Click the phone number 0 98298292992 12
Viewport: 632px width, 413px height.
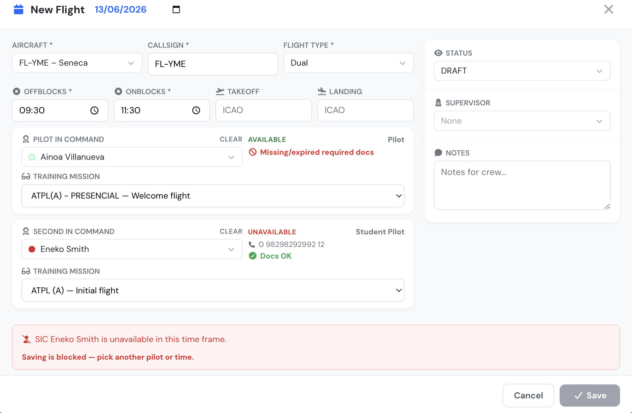(x=291, y=245)
